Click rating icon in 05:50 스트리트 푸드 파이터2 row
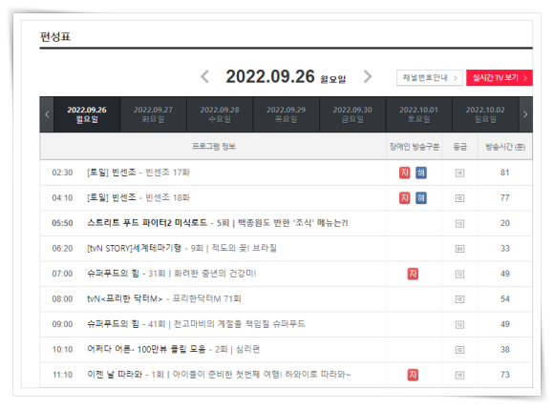Image resolution: width=554 pixels, height=409 pixels. click(459, 223)
